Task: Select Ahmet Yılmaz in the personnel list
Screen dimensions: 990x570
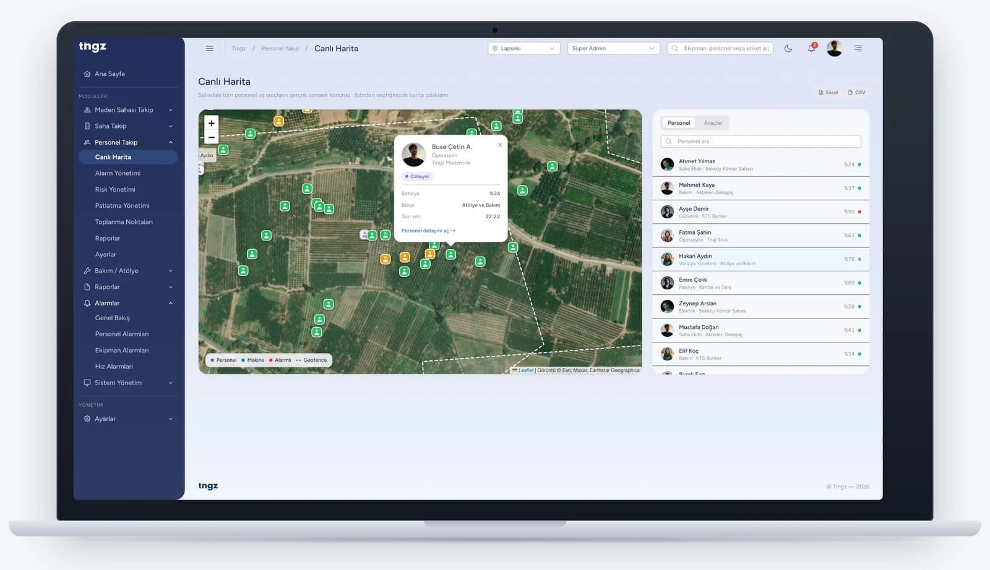Action: coord(761,164)
